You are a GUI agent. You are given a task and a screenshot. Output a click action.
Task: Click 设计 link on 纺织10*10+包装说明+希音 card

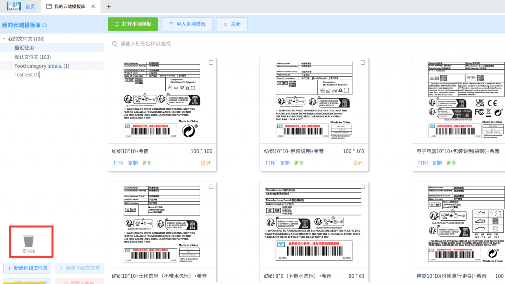click(358, 163)
